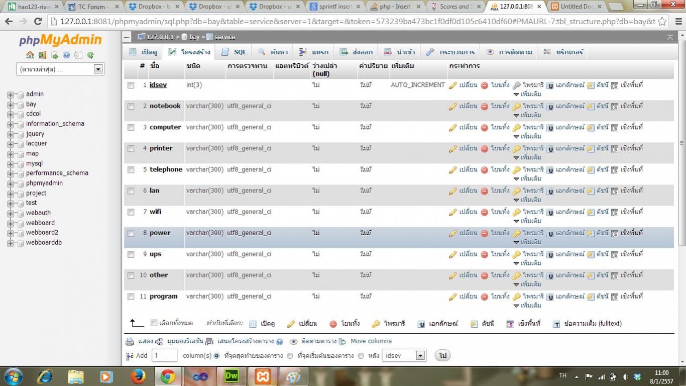Go to the phpMyAdmin home icon
Image resolution: width=686 pixels, height=386 pixels.
[x=30, y=55]
